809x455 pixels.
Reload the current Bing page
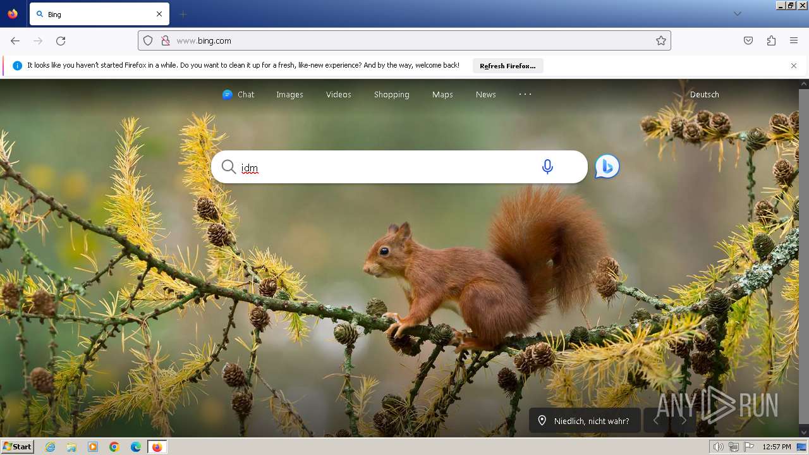point(61,40)
